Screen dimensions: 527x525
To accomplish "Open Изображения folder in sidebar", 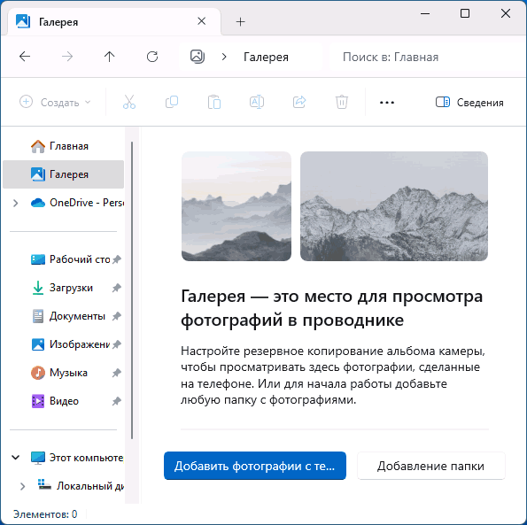I will tap(63, 344).
